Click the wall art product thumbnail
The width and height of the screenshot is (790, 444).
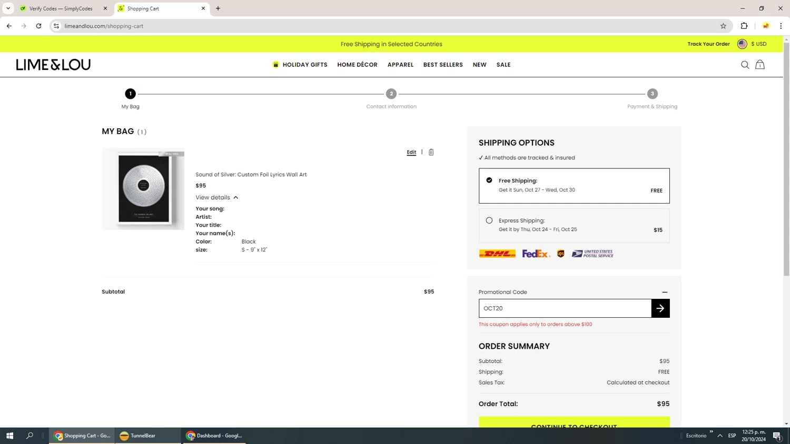(x=143, y=189)
